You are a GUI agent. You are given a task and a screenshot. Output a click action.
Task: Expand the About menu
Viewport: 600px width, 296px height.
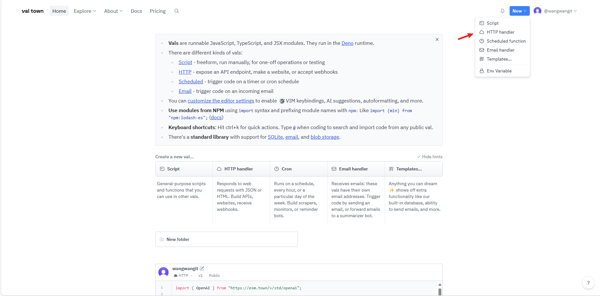pos(113,11)
